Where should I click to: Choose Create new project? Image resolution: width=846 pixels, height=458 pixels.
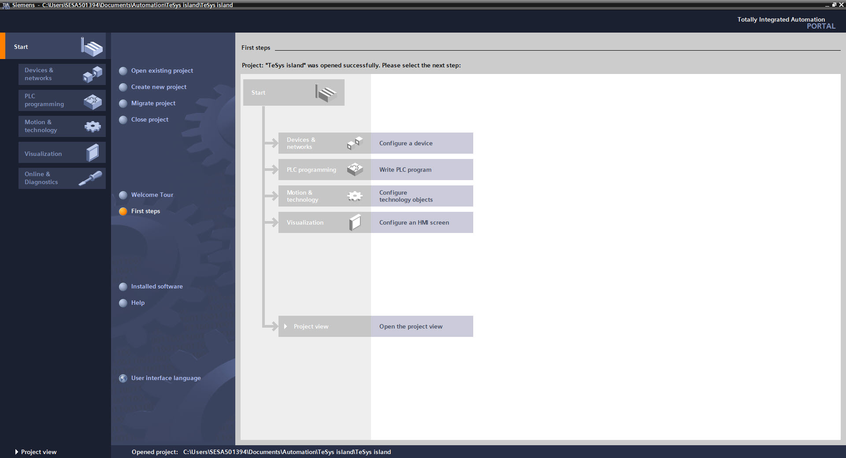coord(159,87)
